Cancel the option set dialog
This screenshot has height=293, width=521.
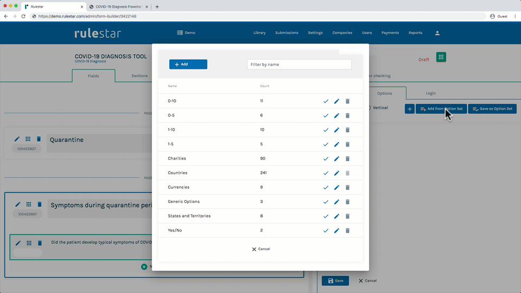[261, 249]
